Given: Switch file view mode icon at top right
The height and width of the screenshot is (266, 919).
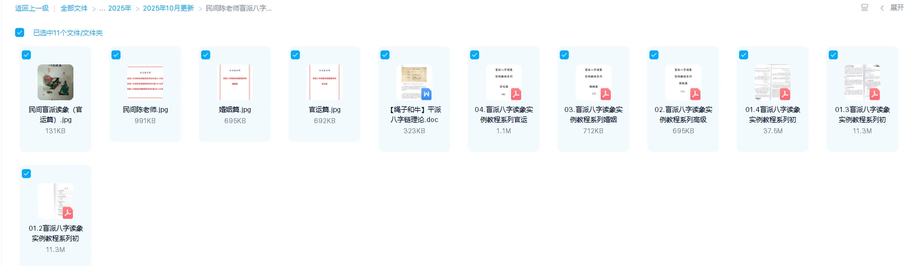Looking at the screenshot, I should tap(865, 8).
